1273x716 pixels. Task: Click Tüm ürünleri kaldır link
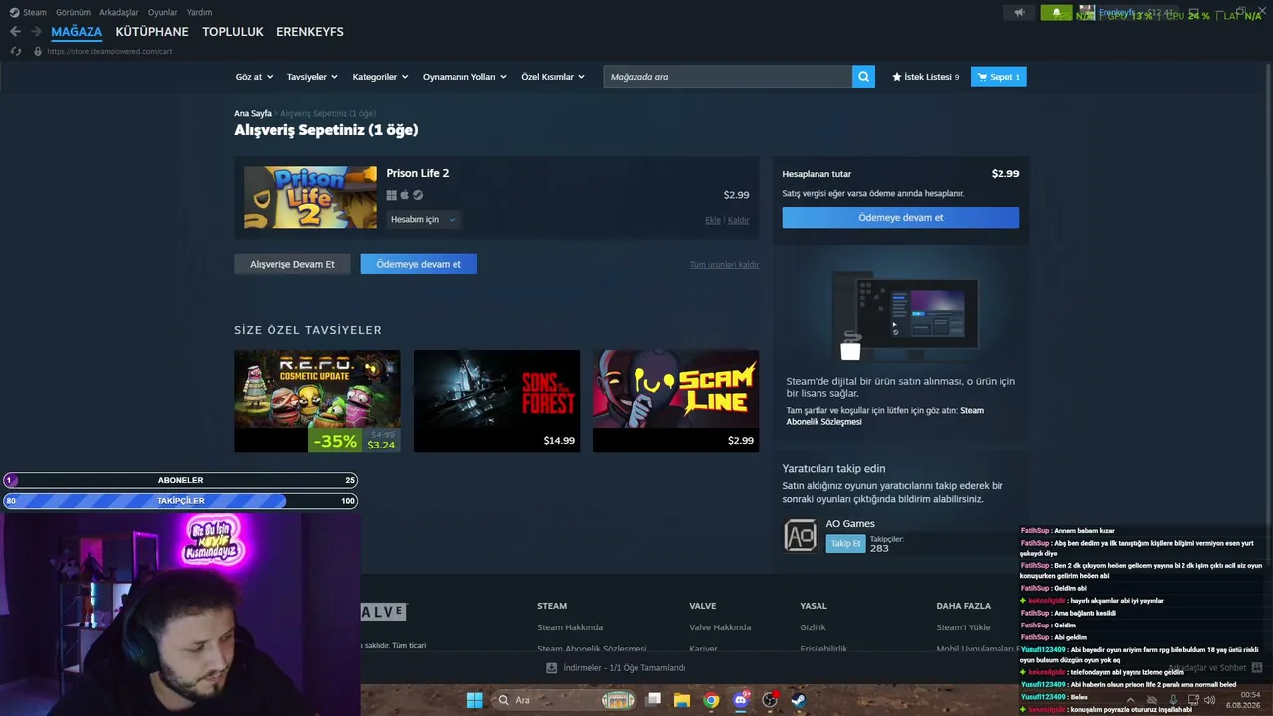724,265
